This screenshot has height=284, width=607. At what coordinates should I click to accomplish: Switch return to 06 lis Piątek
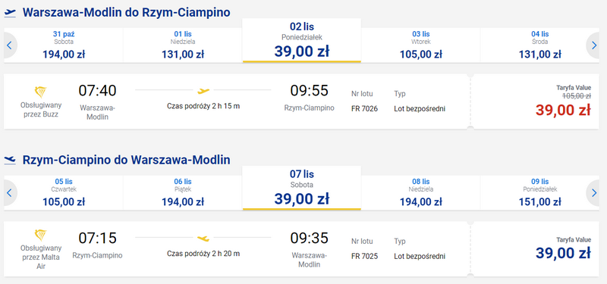(x=183, y=192)
